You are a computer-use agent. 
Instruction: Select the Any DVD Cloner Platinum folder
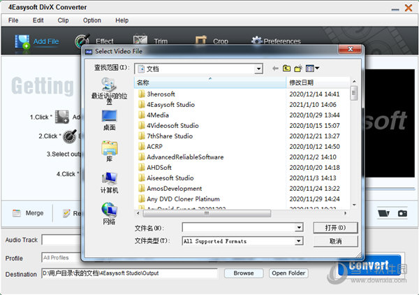[183, 199]
